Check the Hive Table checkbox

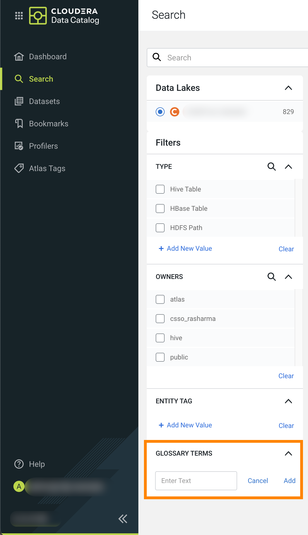pyautogui.click(x=160, y=189)
